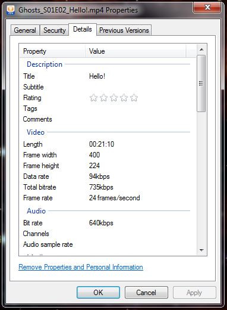Click the vertical scrollbar thumb
This screenshot has height=310, width=227.
201,83
